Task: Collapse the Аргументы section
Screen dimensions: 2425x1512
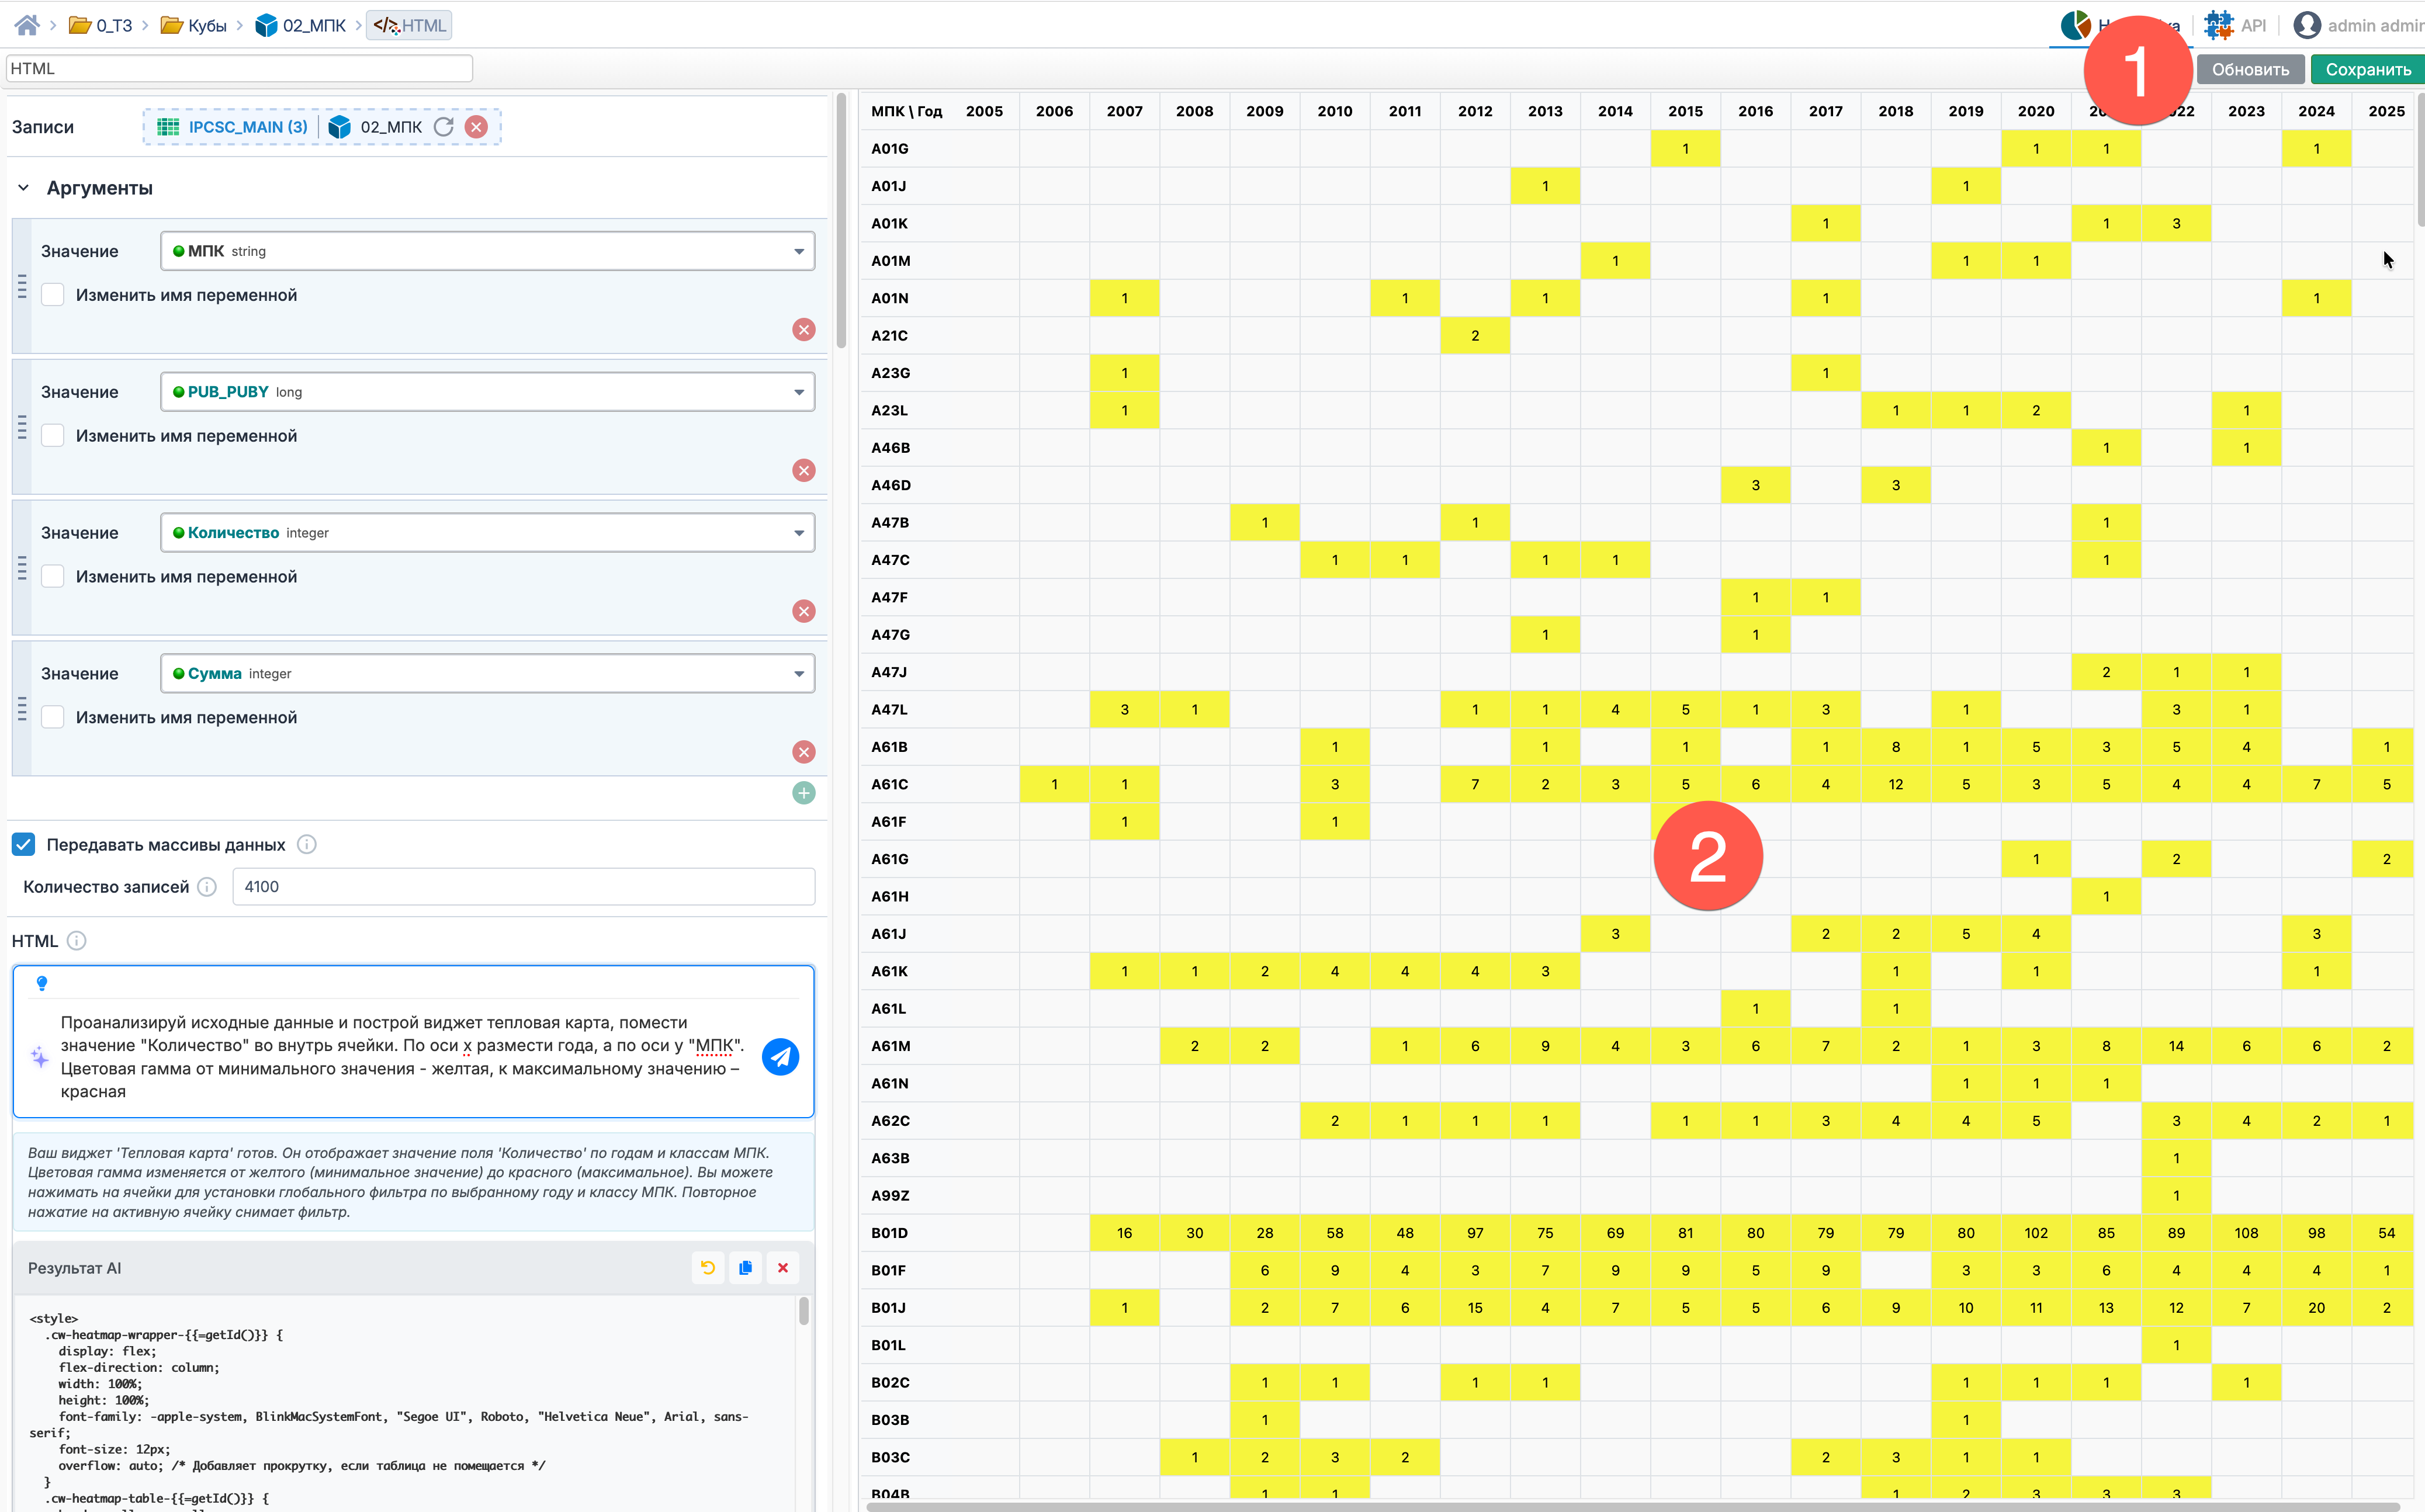Action: point(24,188)
